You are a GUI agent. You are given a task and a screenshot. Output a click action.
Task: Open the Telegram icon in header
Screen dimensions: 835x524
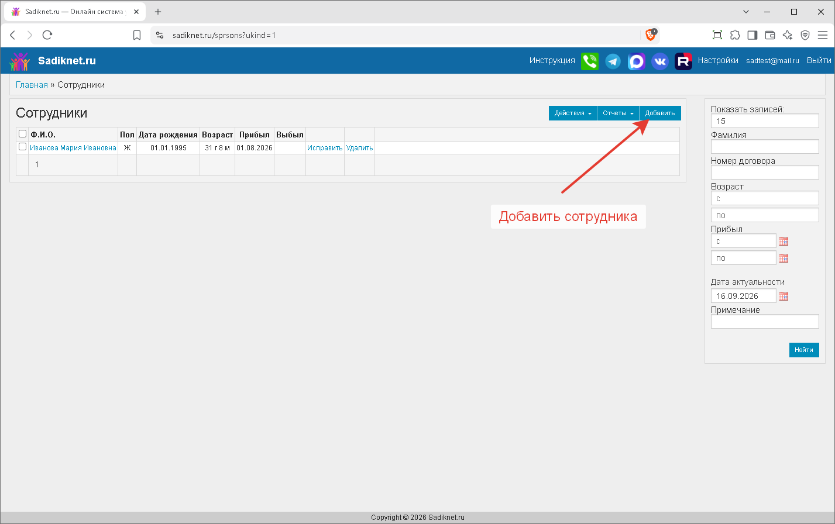point(613,61)
